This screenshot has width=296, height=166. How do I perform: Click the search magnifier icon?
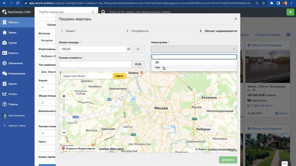tap(103, 12)
